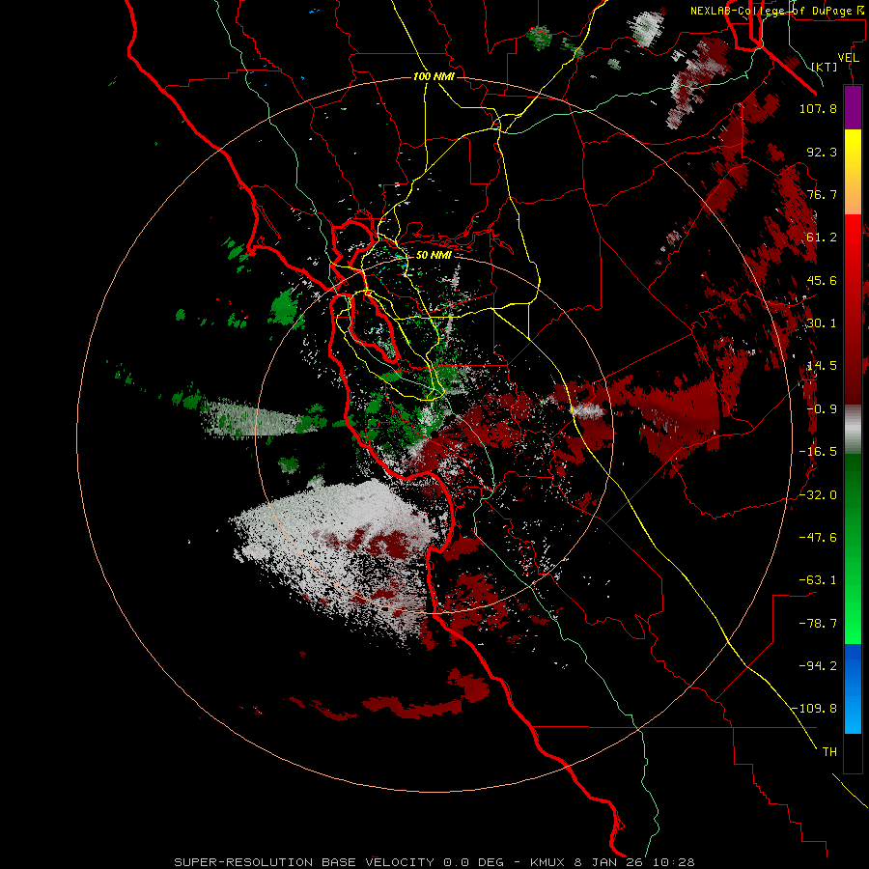Click the purple segment of velocity color bar
Viewport: 869px width, 869px height.
(x=853, y=108)
